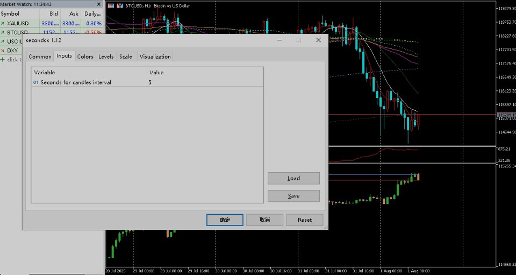
Task: Confirm with the 确定 button
Action: click(x=225, y=220)
